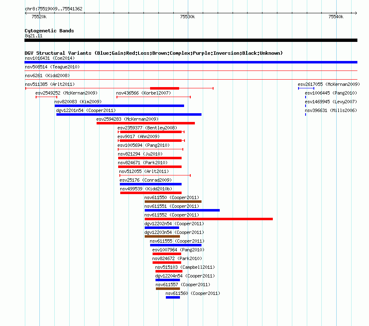Image resolution: width=369 pixels, height=326 pixels.
Task: Select the nsv436566 (Korbel2007) label
Action: (x=143, y=93)
